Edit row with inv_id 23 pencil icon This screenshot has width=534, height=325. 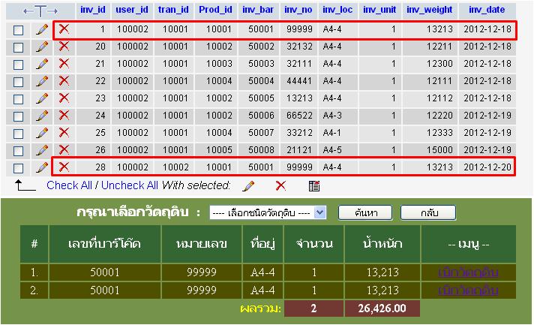pyautogui.click(x=42, y=98)
